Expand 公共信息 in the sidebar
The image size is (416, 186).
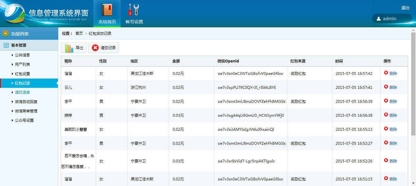point(22,55)
